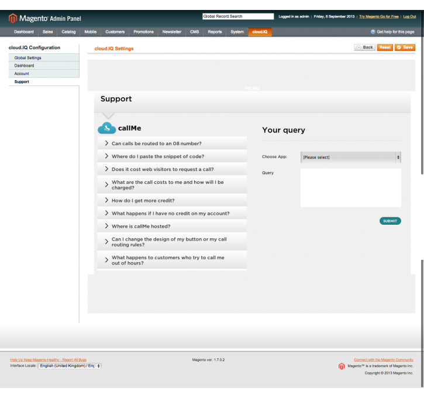This screenshot has width=424, height=398.
Task: Click the help question mark icon
Action: point(373,32)
